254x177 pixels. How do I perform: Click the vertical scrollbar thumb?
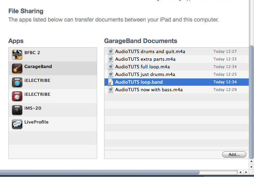coord(251,102)
